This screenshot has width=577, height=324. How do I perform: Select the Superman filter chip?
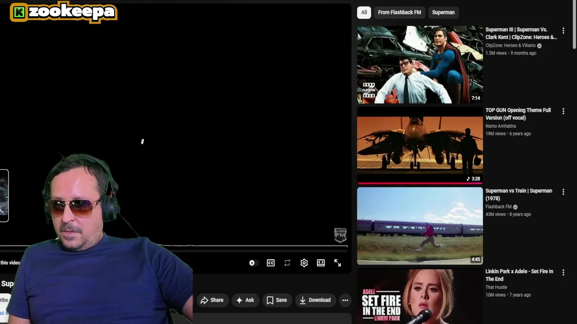pyautogui.click(x=443, y=12)
